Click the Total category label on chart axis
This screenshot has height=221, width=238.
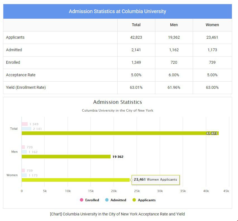(14, 129)
